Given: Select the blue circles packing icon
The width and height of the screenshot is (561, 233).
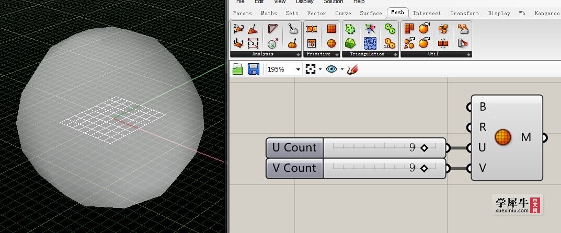Looking at the screenshot, I should [370, 43].
